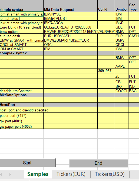This screenshot has height=181, width=139.
Task: Select the paper port (7497) cell
Action: point(22,116)
